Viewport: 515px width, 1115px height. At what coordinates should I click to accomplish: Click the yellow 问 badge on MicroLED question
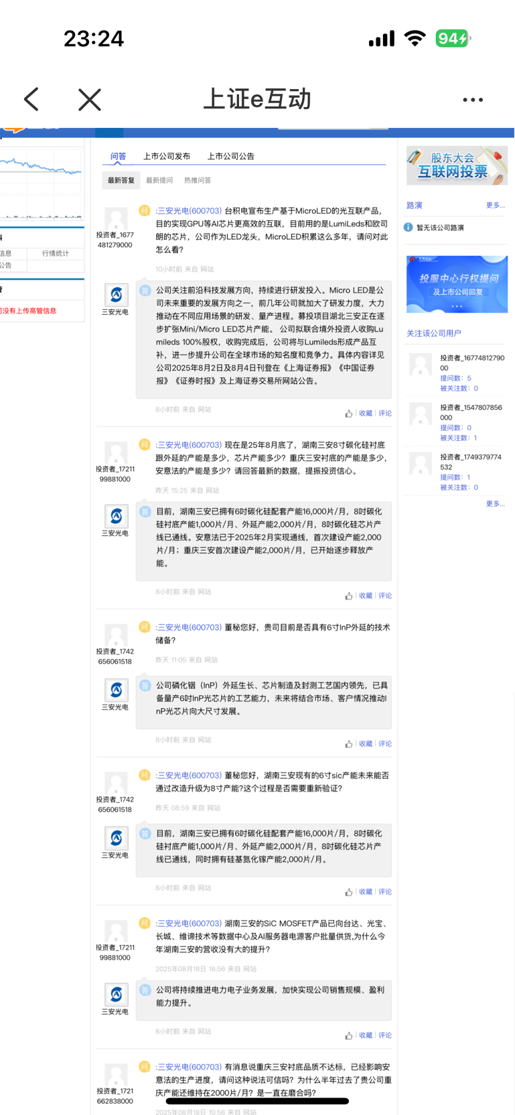(x=144, y=210)
